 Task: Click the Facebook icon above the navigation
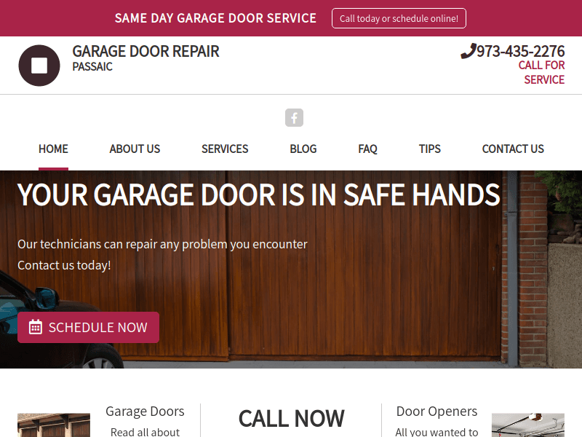click(x=294, y=117)
